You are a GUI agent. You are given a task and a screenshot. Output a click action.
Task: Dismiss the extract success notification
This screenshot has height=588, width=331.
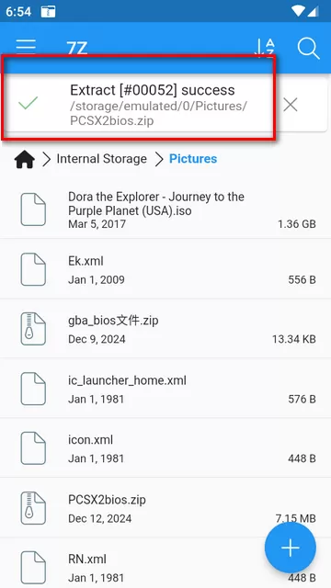[291, 105]
